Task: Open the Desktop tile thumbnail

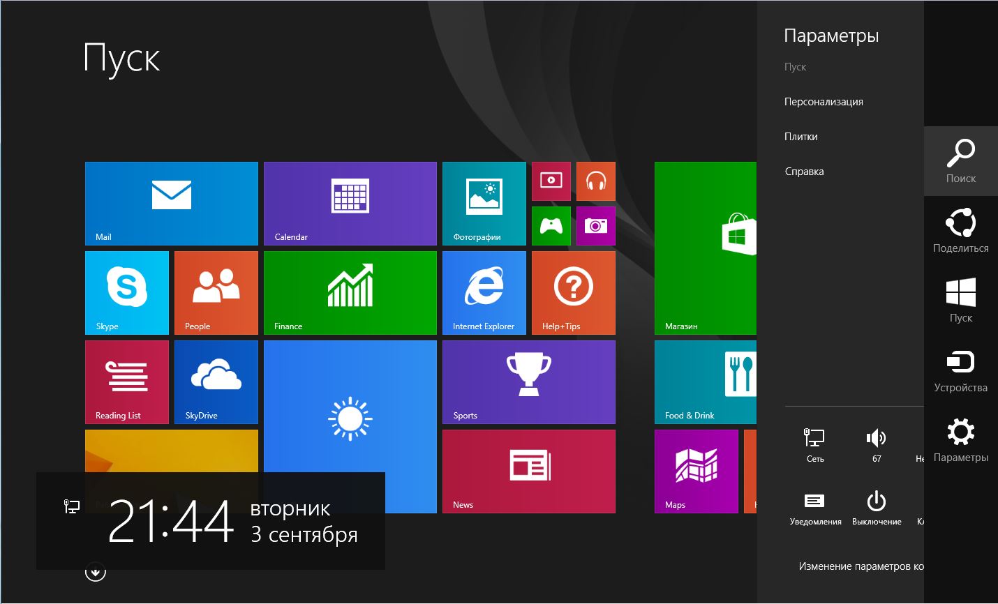Action: (172, 451)
